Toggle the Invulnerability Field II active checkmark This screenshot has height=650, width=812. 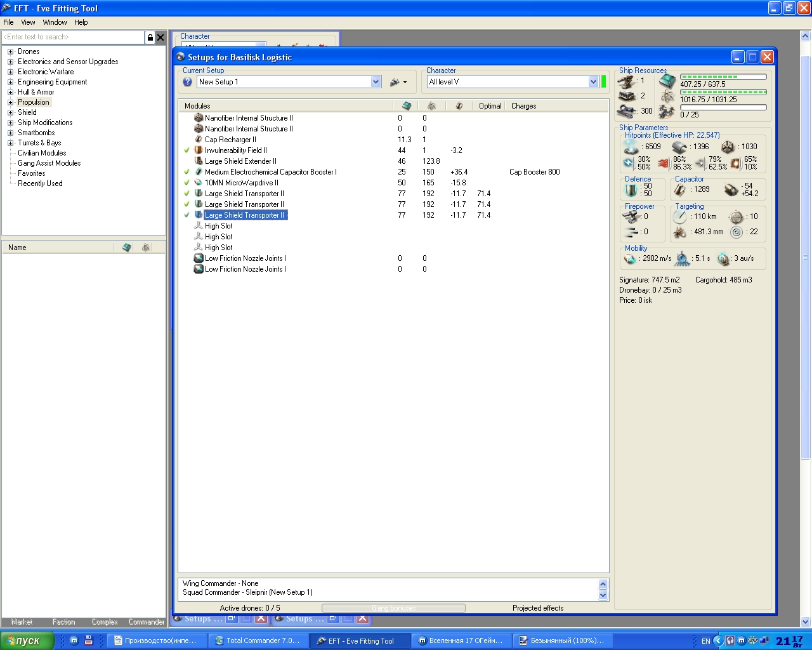pyautogui.click(x=187, y=150)
